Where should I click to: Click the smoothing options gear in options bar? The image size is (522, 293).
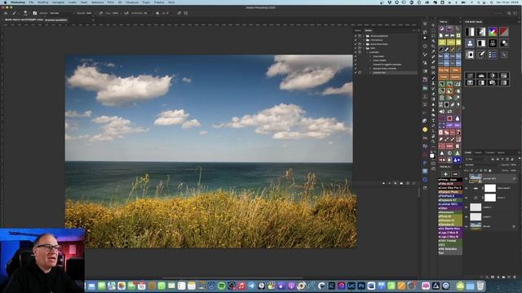point(157,13)
